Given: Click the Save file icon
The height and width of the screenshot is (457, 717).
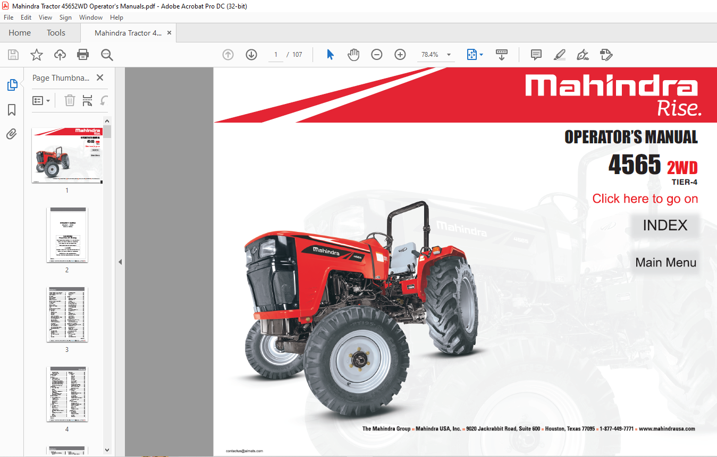Looking at the screenshot, I should [x=13, y=55].
